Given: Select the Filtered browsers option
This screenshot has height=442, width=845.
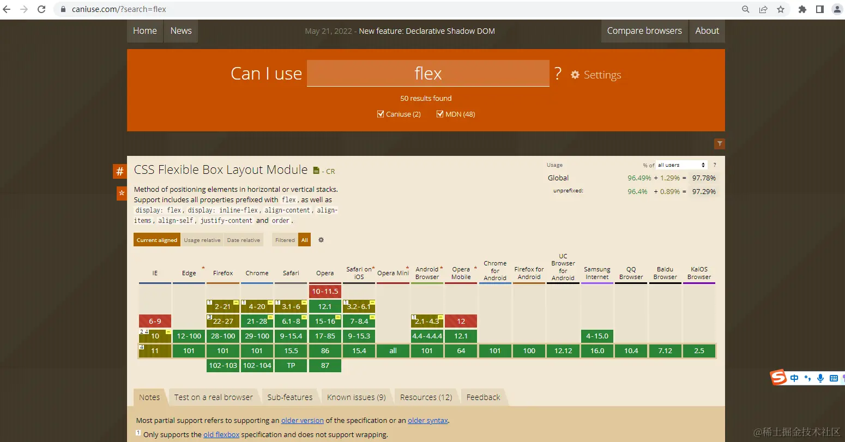Looking at the screenshot, I should [285, 240].
